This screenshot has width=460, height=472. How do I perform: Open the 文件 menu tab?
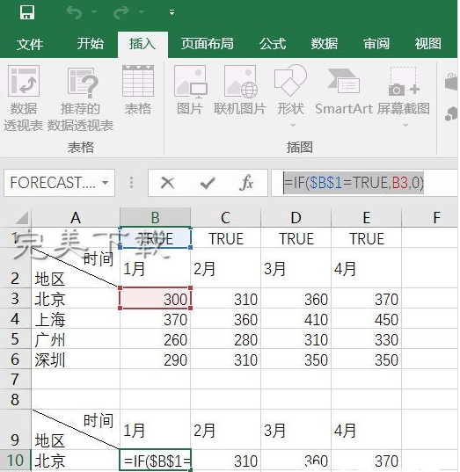(30, 44)
